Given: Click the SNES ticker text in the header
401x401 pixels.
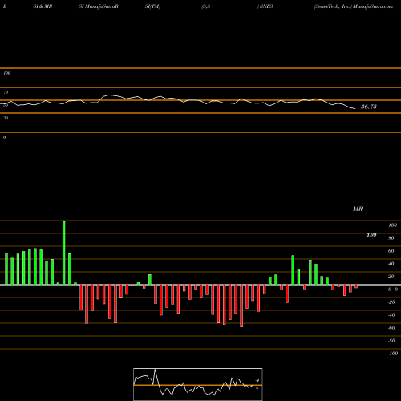Looking at the screenshot, I should click(x=266, y=6).
